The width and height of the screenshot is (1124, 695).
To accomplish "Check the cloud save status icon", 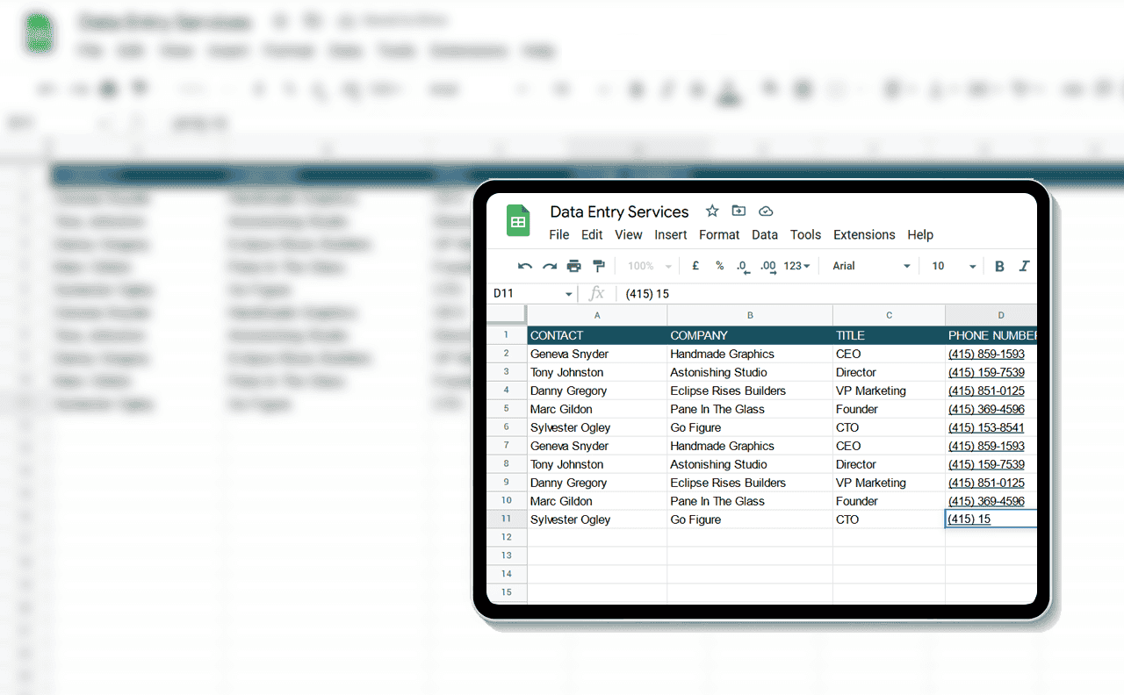I will (766, 211).
